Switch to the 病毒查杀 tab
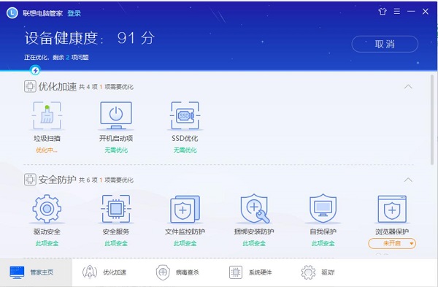Image resolution: width=438 pixels, height=287 pixels. [x=177, y=272]
